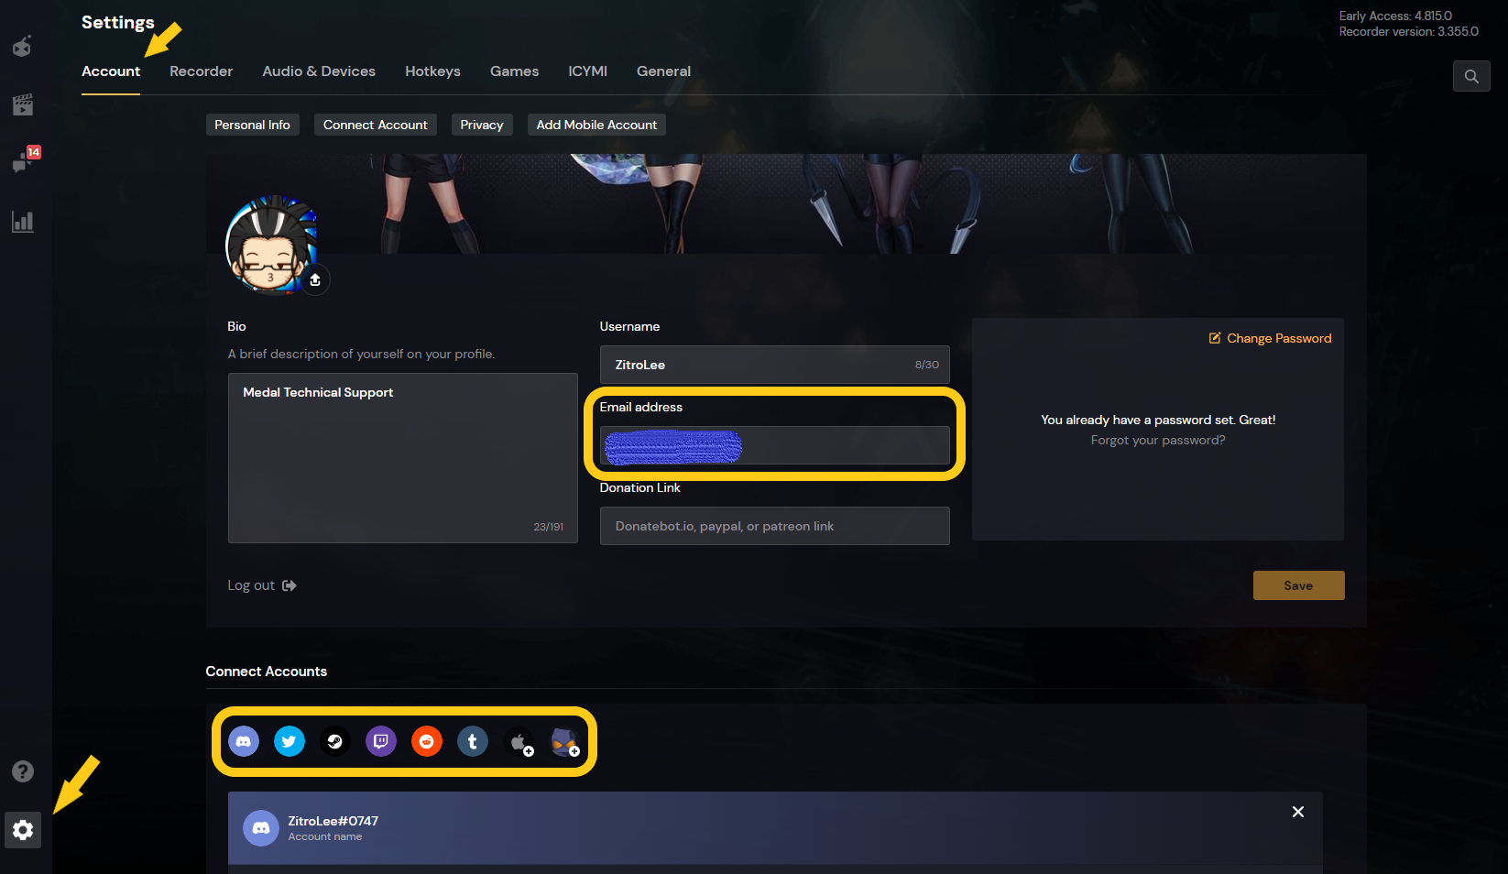The width and height of the screenshot is (1508, 874).
Task: Upload a new profile picture
Action: pos(314,279)
